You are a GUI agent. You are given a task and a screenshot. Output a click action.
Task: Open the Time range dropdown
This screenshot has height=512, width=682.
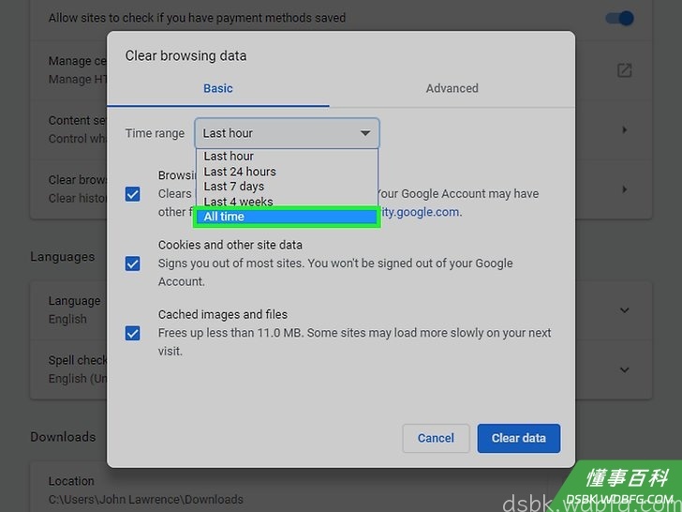(x=287, y=133)
